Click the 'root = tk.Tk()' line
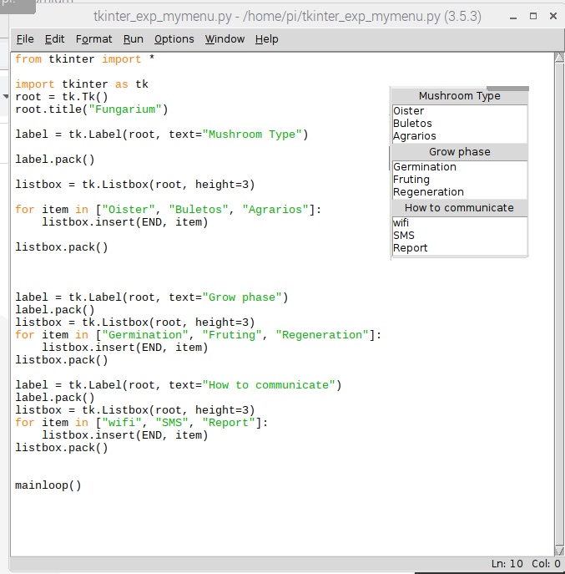The image size is (565, 574). [62, 97]
